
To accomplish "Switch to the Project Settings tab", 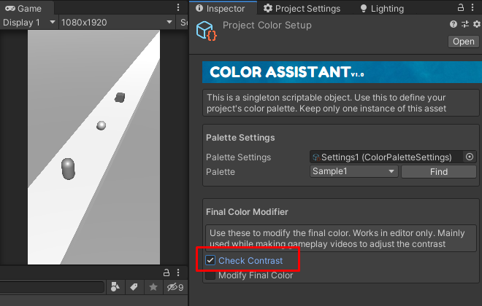I will 302,8.
